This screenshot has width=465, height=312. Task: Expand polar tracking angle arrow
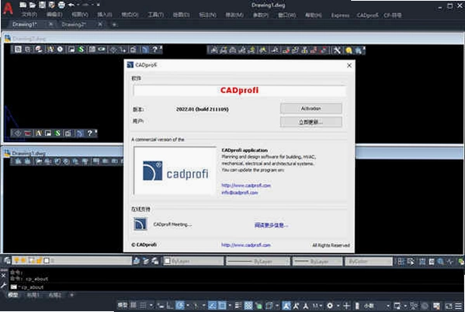tap(188, 306)
